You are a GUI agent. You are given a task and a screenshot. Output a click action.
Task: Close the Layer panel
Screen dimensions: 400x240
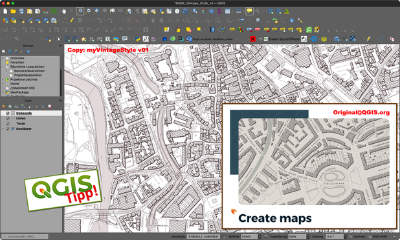(x=60, y=101)
